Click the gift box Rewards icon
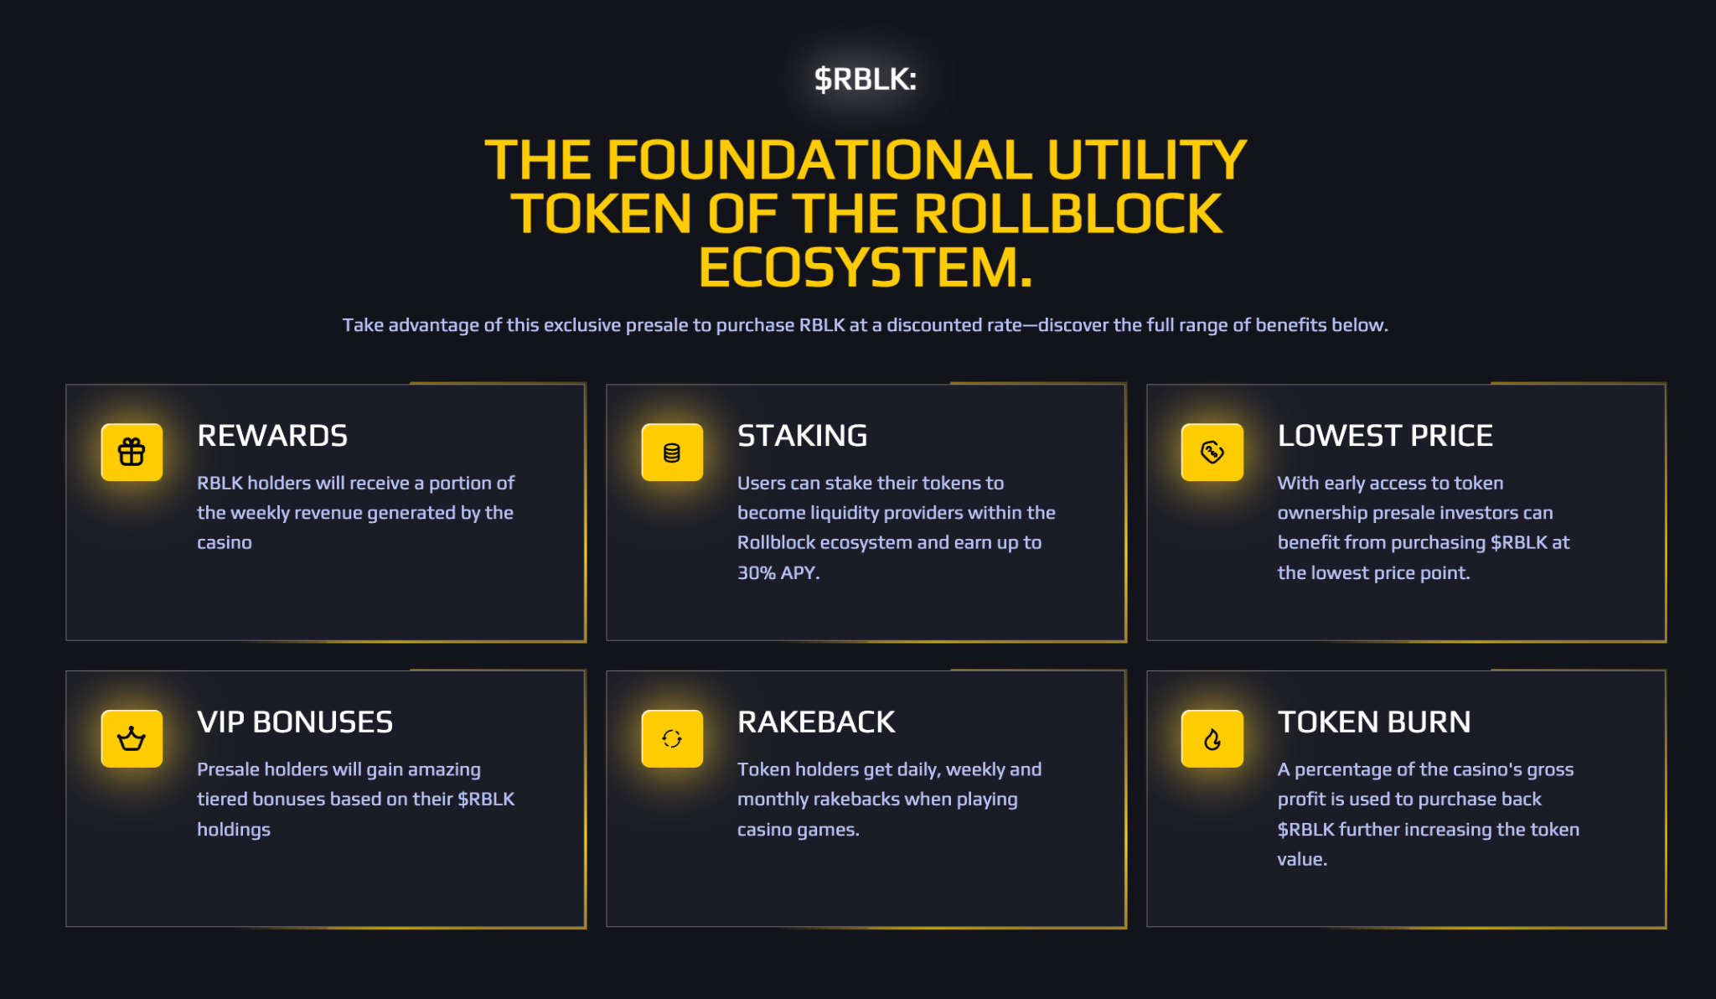 [132, 453]
